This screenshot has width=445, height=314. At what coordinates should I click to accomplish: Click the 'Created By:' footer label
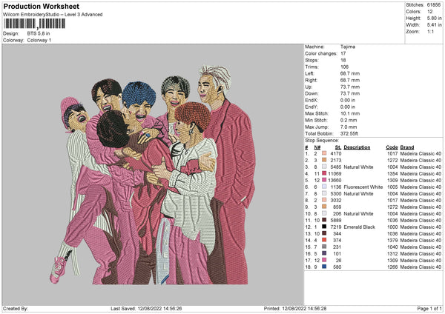(x=16, y=308)
